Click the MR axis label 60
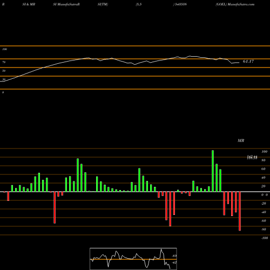The image size is (270, 270). (264, 169)
